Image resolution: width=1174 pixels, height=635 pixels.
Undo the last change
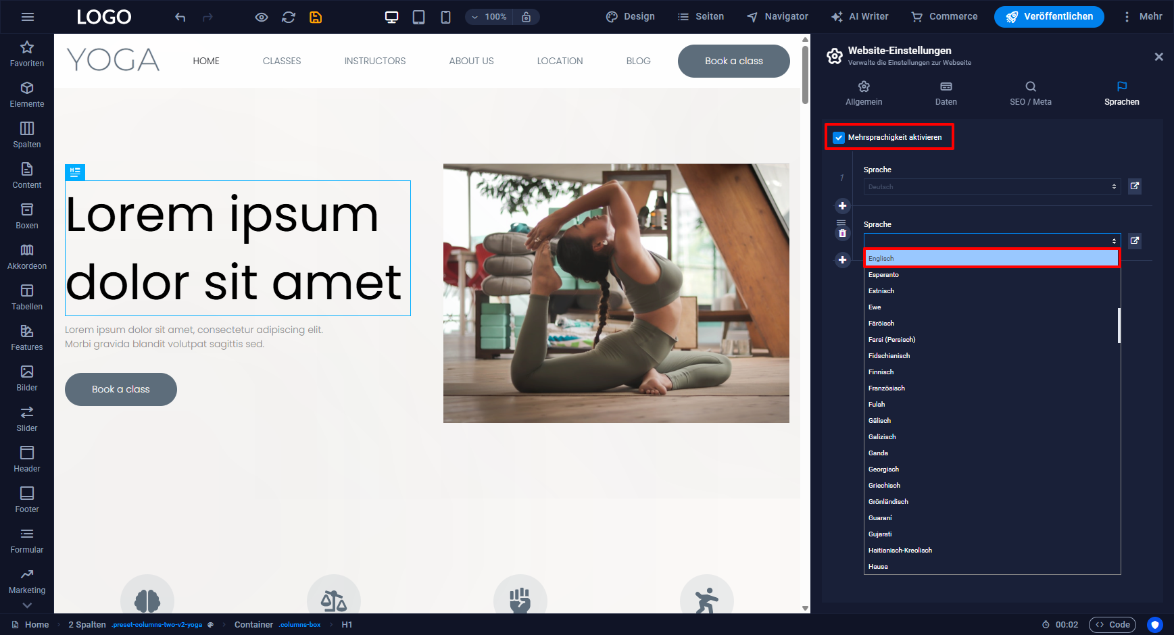click(x=180, y=17)
